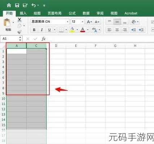Set middle vertical alignment
The image size is (154, 144).
coord(117,22)
